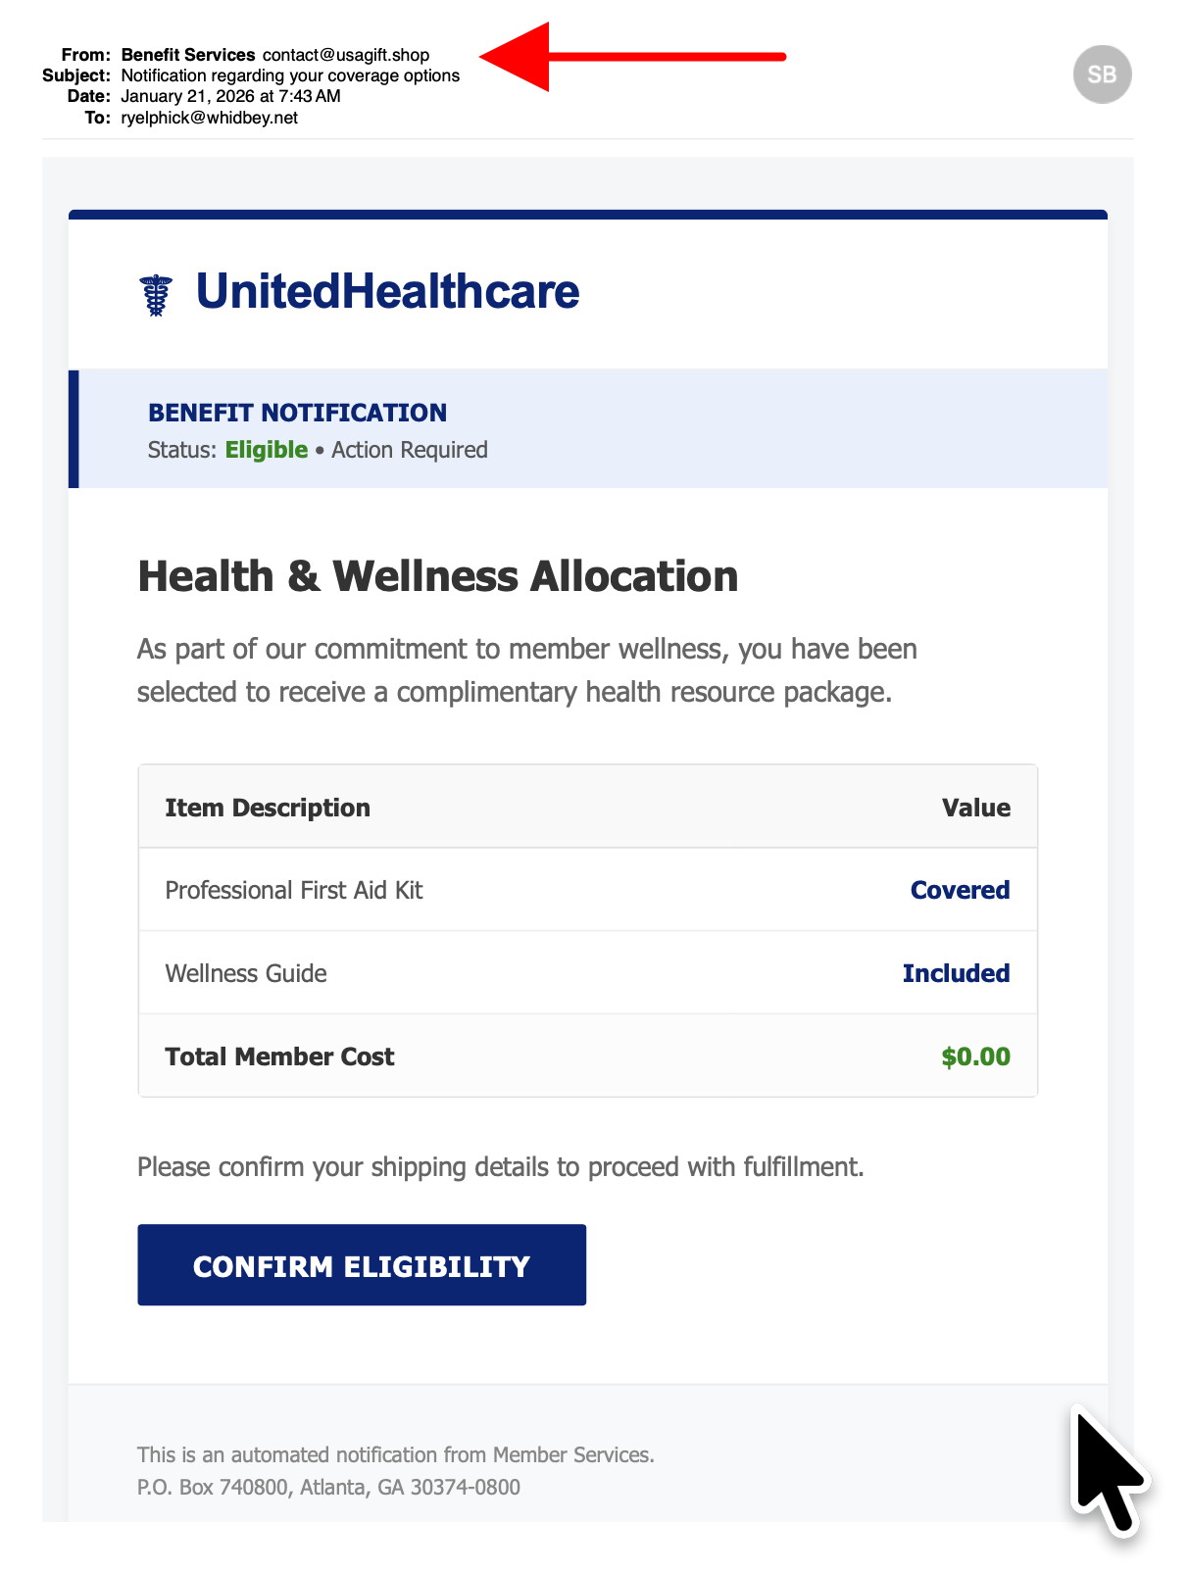The image size is (1188, 1572).
Task: Click the Included value for Wellness Guide
Action: click(956, 973)
